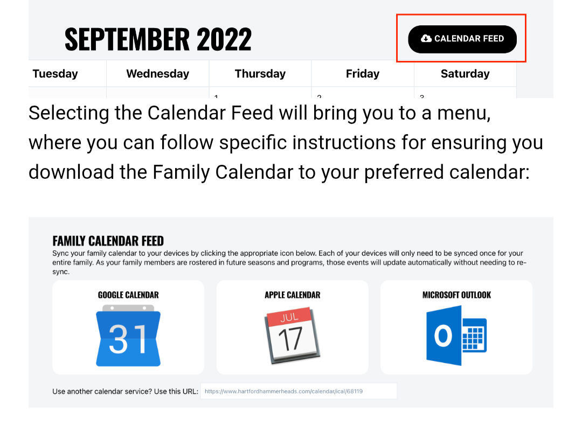Click the Saturday column header
Image resolution: width=582 pixels, height=441 pixels.
[x=465, y=74]
